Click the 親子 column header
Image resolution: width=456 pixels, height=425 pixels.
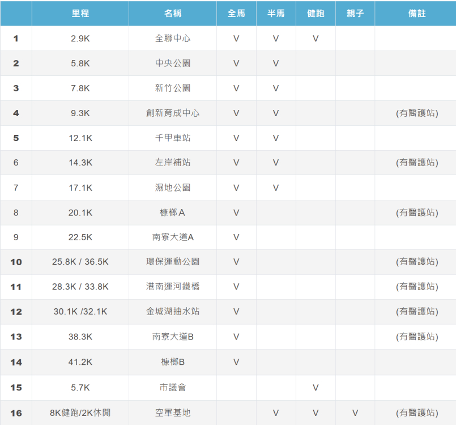tap(355, 14)
